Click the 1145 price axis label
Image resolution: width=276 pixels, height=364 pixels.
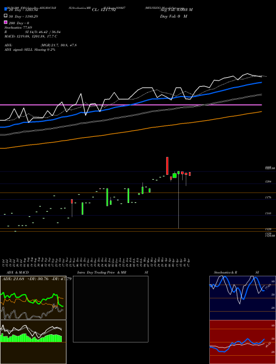click(268, 213)
